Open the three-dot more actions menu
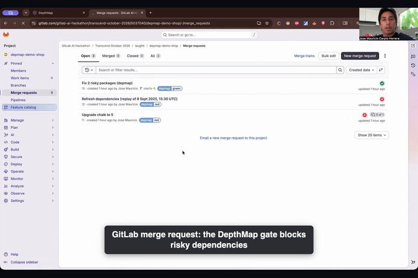The width and height of the screenshot is (418, 278). (x=385, y=56)
